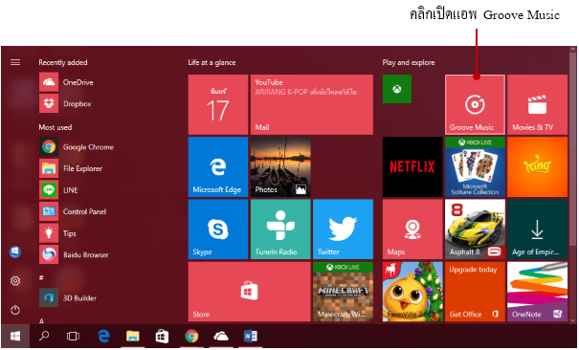Open taskbar Search magnifier

44,336
